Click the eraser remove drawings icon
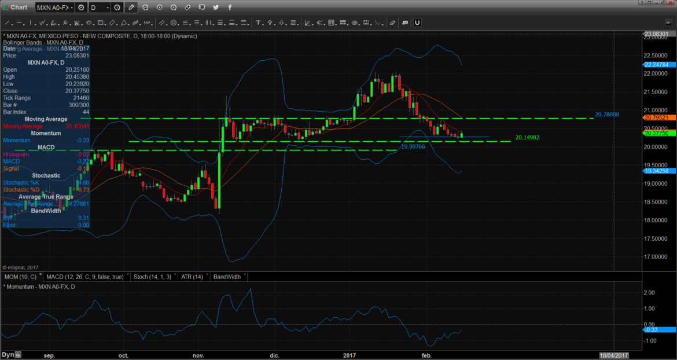The height and width of the screenshot is (360, 677). pyautogui.click(x=392, y=23)
